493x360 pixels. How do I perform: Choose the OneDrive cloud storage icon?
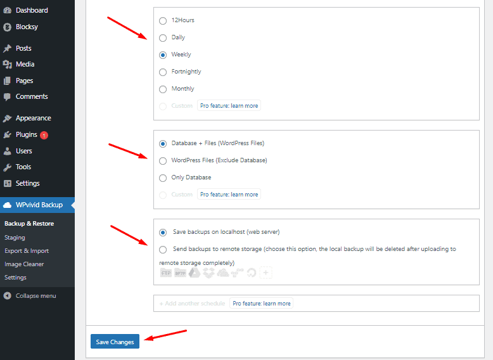point(223,273)
